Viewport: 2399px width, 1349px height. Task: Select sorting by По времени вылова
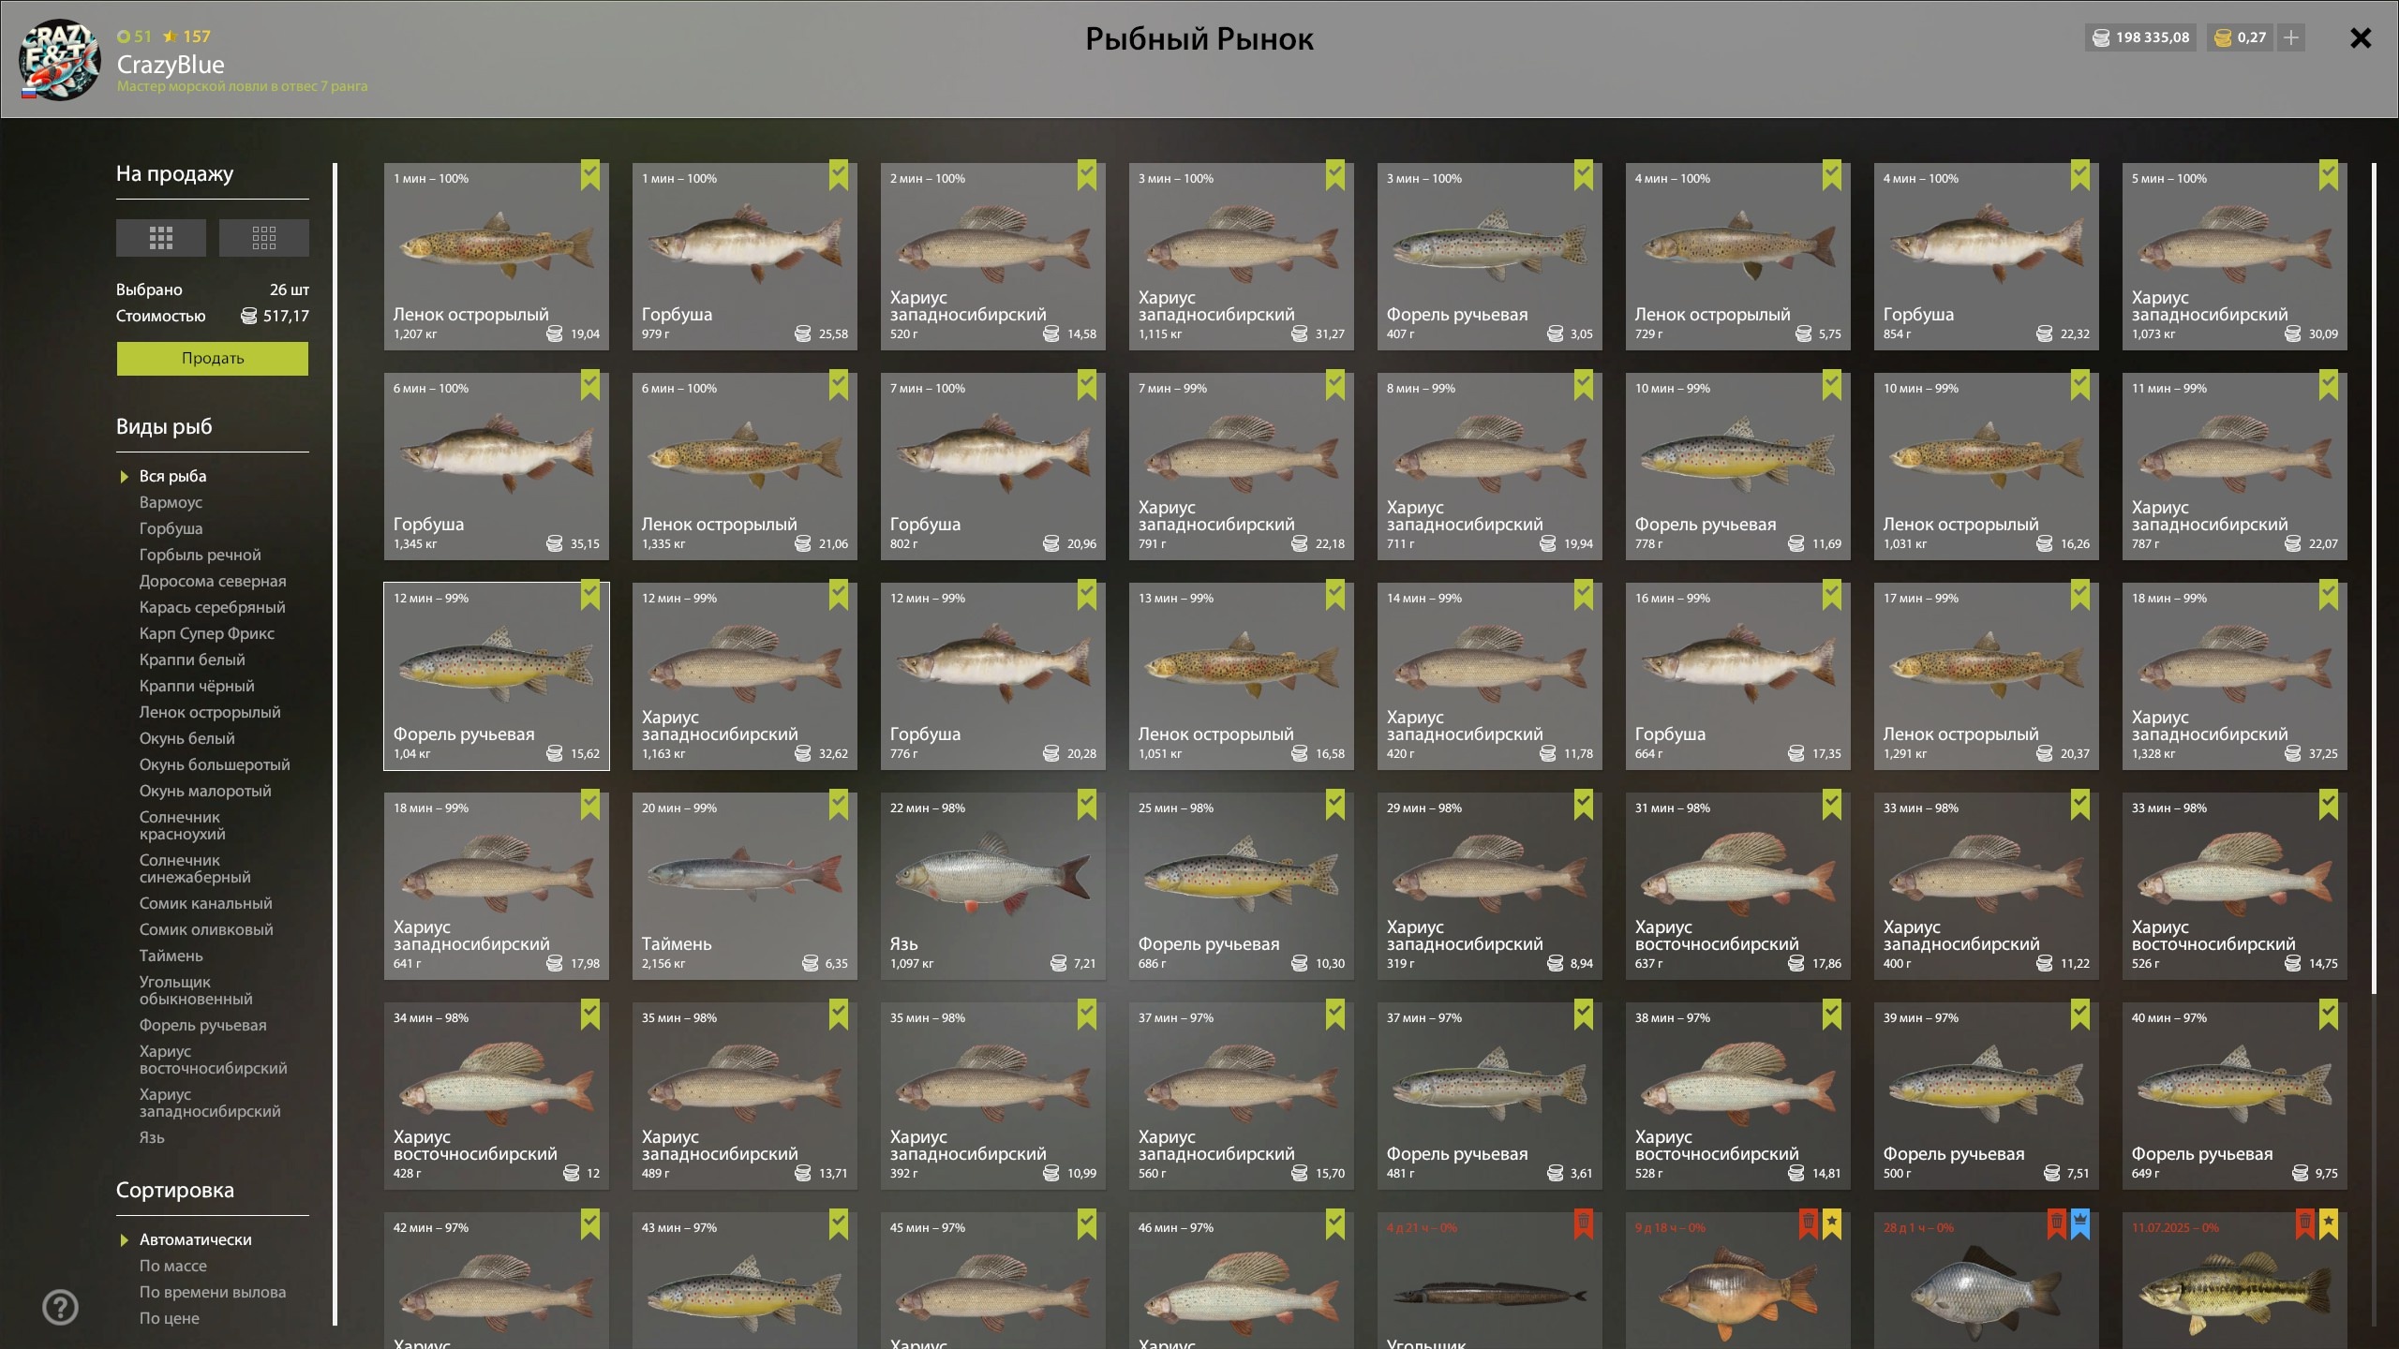pyautogui.click(x=213, y=1292)
